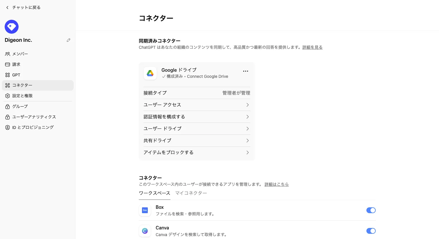Click the Google Drive logo icon
This screenshot has height=239, width=439.
point(150,73)
